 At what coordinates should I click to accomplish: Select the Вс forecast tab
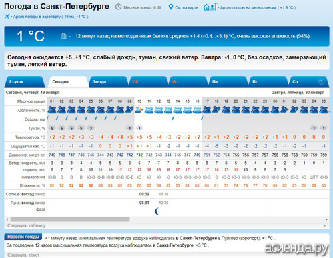pos(188,82)
